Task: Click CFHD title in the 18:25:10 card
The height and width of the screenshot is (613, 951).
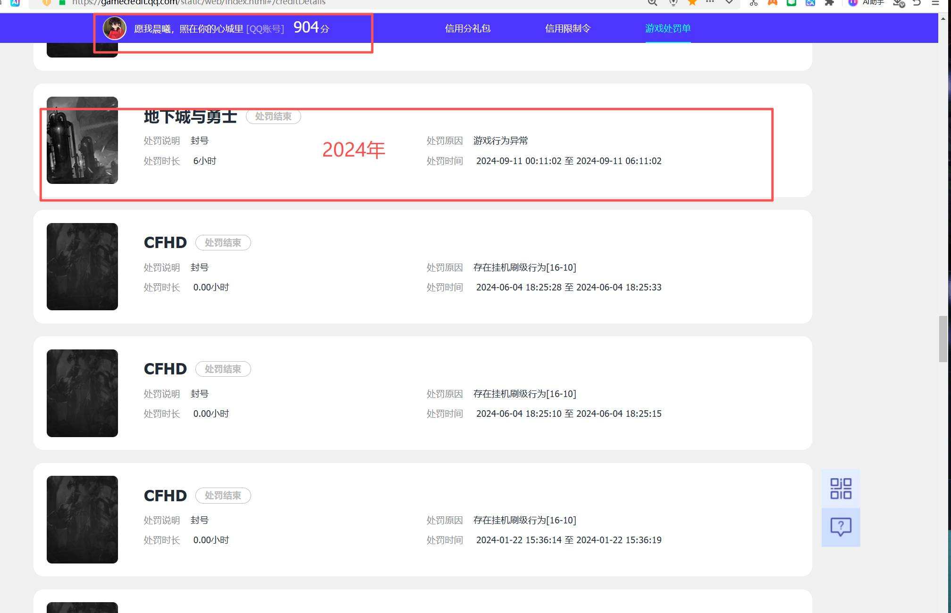Action: click(x=165, y=369)
